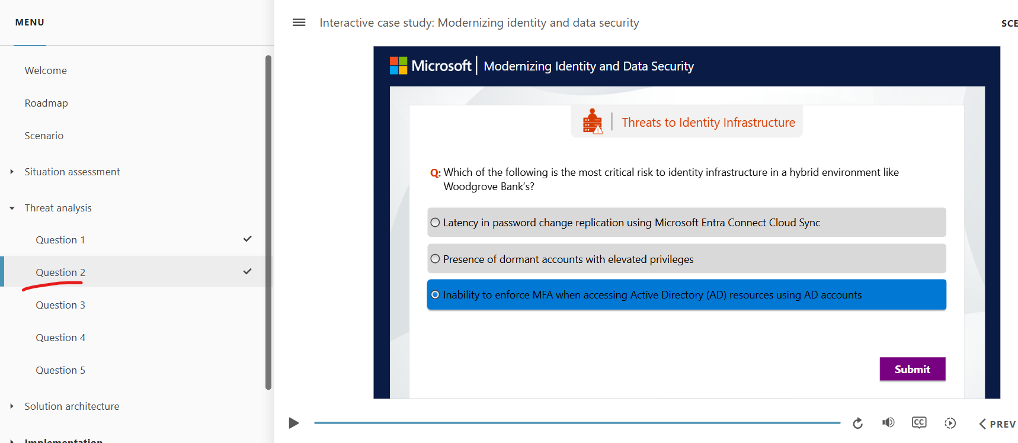Open Question 3 in the menu
The image size is (1018, 443).
(60, 305)
